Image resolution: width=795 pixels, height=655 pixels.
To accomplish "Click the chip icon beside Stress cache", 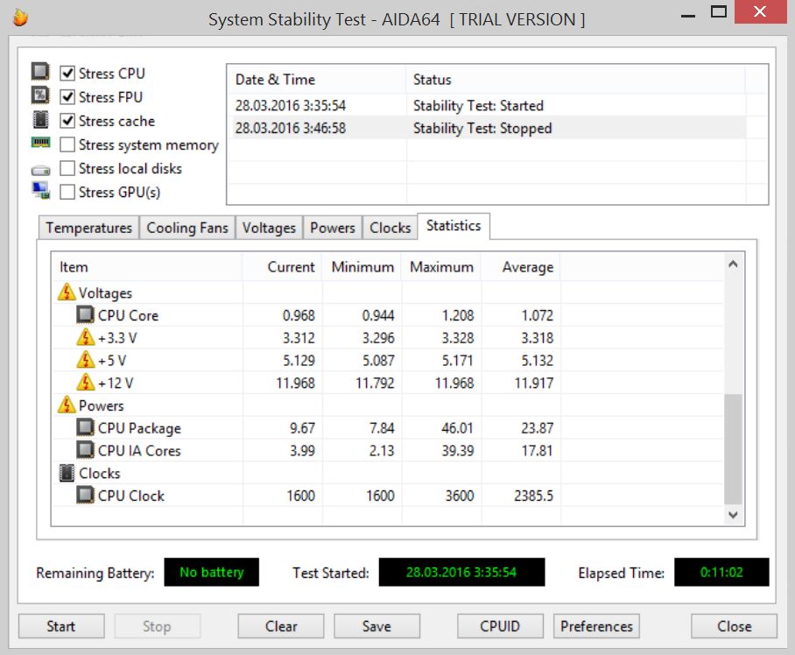I will pos(40,120).
